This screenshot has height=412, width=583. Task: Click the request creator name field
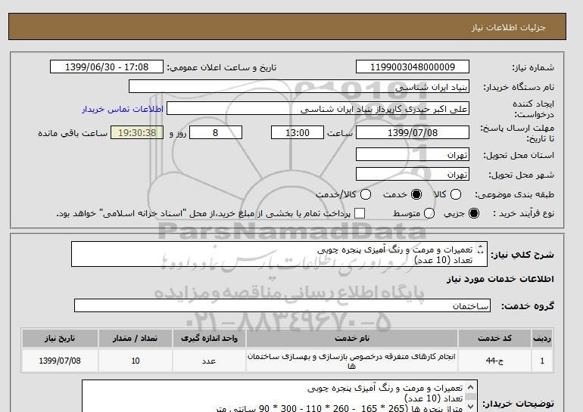tap(318, 109)
